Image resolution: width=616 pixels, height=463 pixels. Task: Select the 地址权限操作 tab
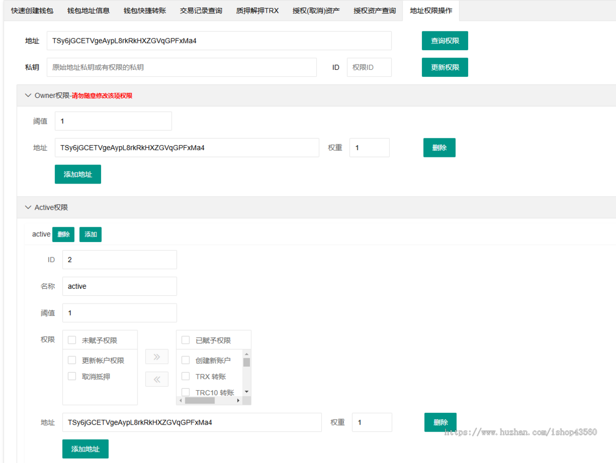click(431, 10)
